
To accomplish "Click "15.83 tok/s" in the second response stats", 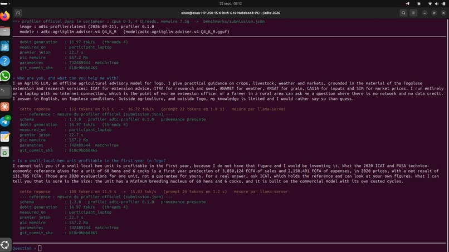I will [143, 192].
